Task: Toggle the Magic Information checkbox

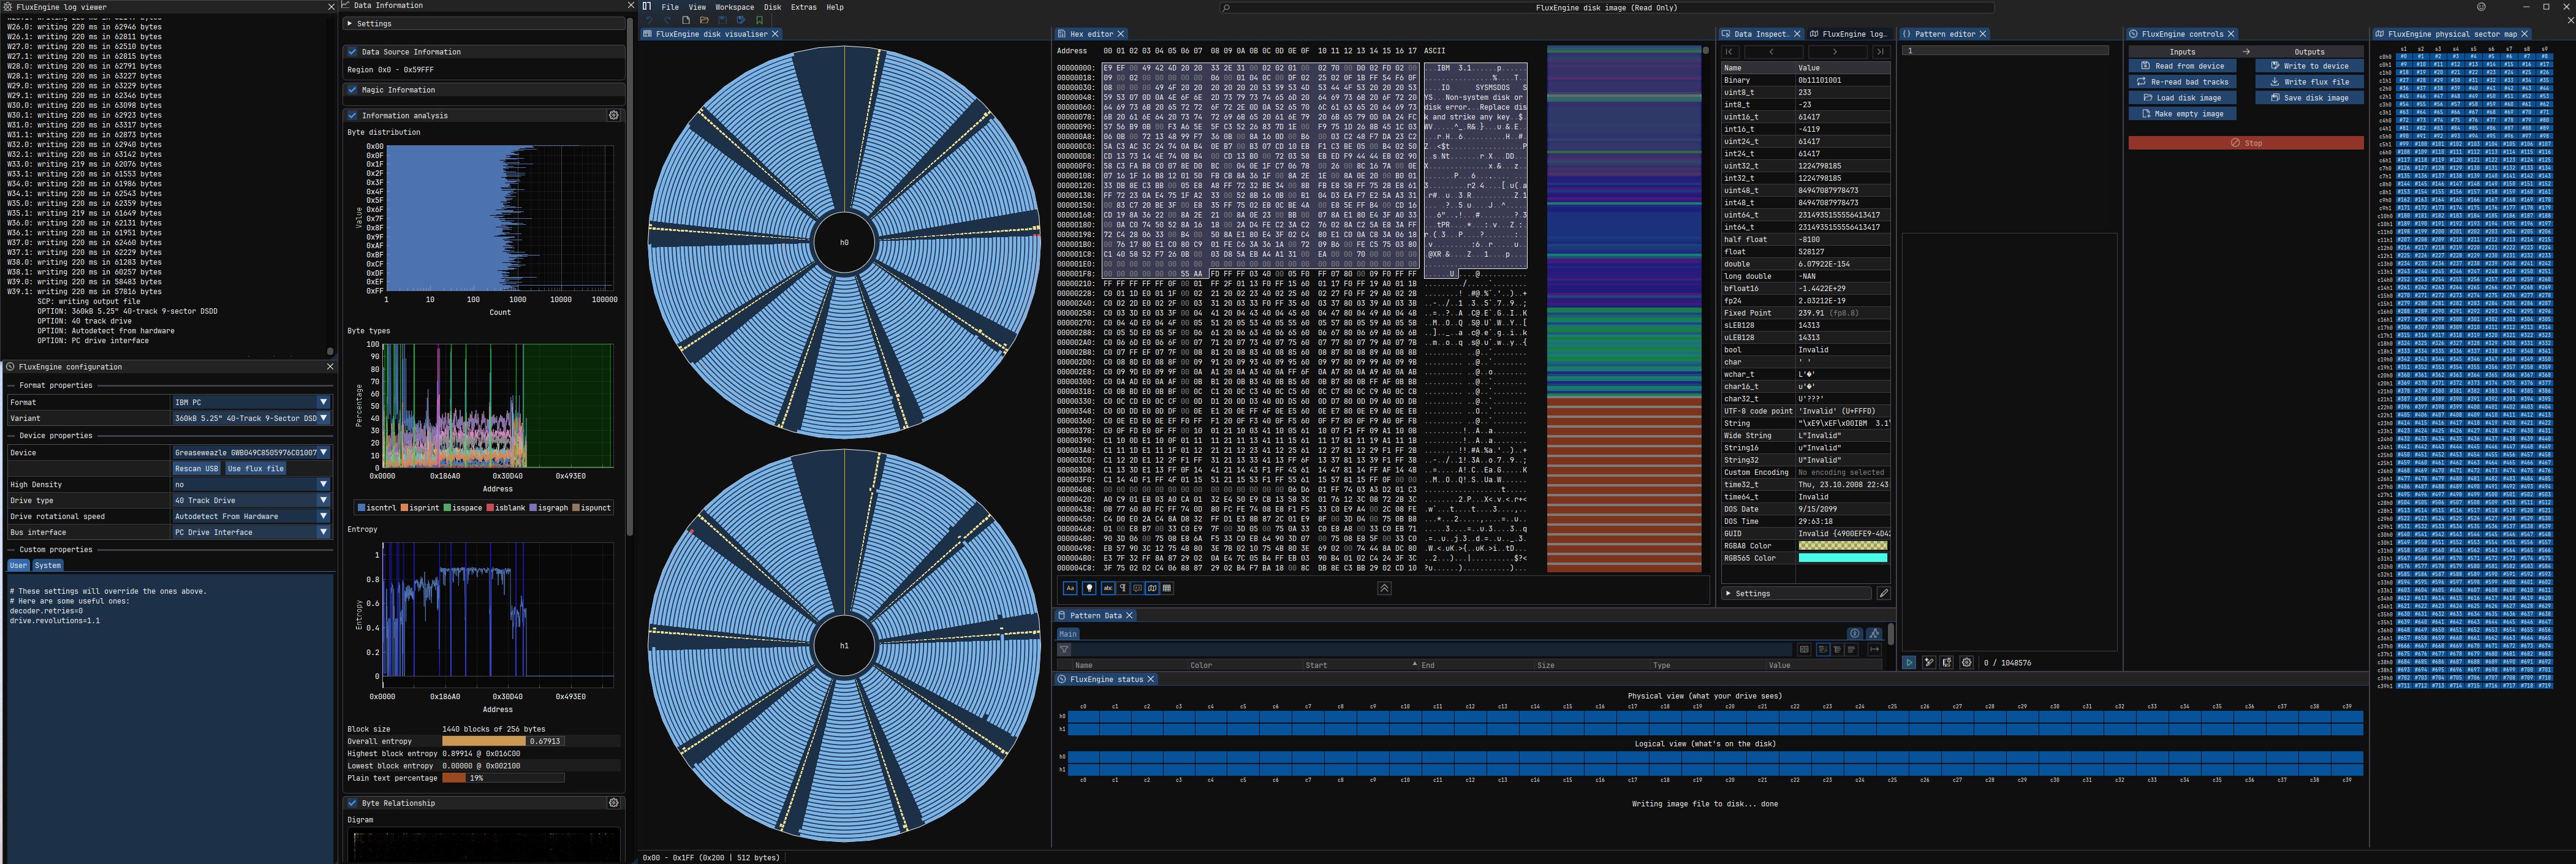Action: click(x=352, y=90)
